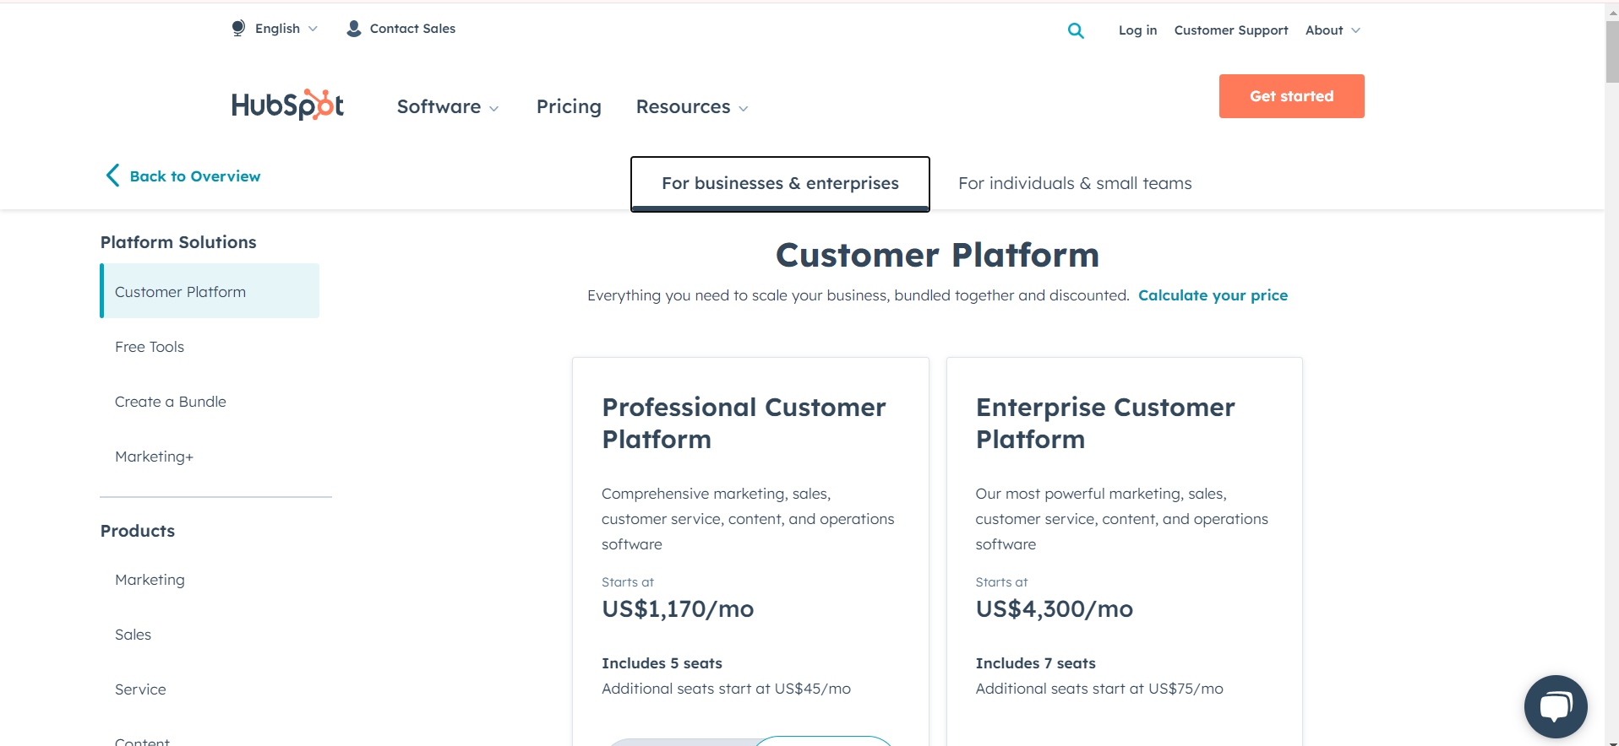
Task: Click the globe language icon
Action: click(238, 29)
